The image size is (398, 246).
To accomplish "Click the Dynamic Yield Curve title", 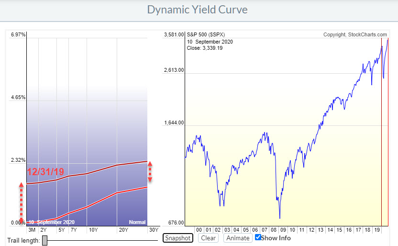I will tap(197, 10).
